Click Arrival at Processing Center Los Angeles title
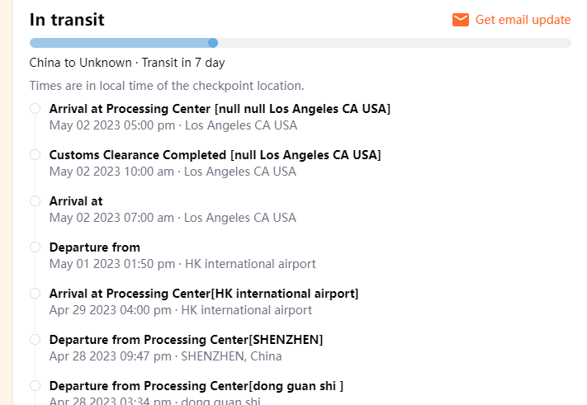587x405 pixels. 220,109
